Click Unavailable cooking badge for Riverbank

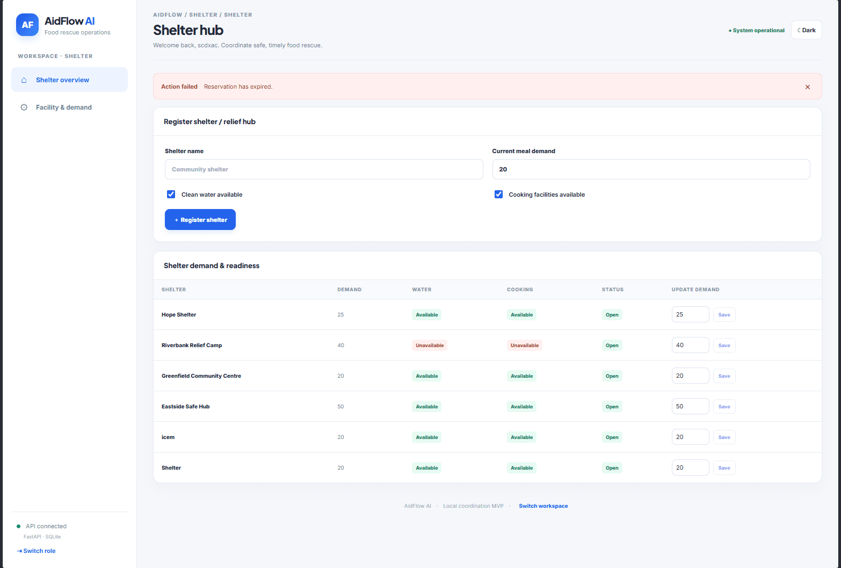coord(524,346)
